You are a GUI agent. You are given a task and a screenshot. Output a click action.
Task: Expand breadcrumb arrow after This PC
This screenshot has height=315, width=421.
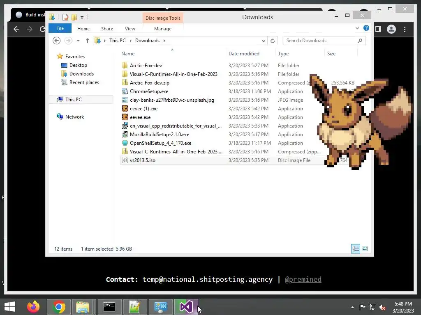(x=130, y=41)
